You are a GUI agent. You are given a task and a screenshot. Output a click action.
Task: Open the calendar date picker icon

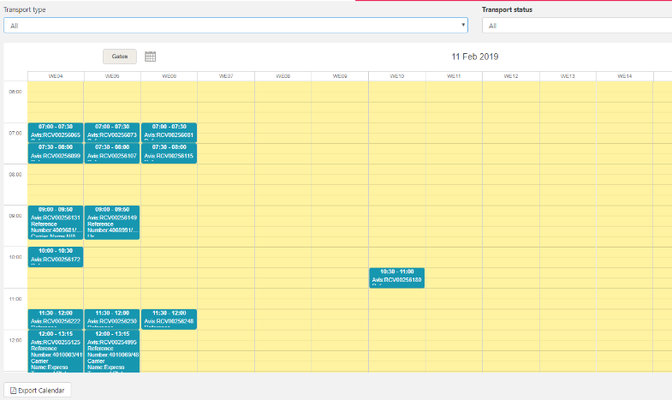pos(150,57)
